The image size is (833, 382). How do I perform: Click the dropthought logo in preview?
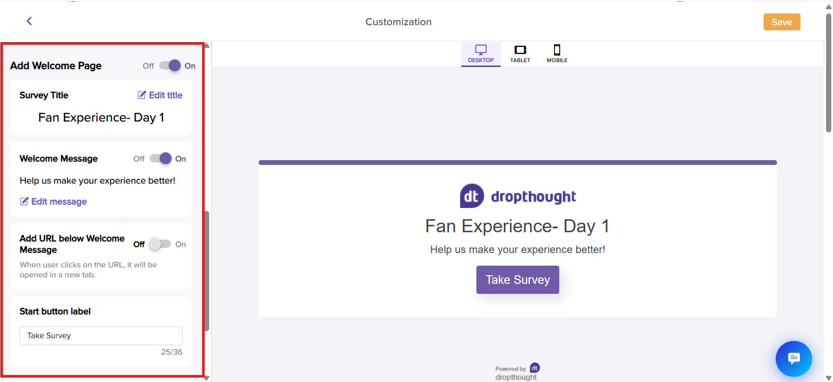pyautogui.click(x=518, y=196)
